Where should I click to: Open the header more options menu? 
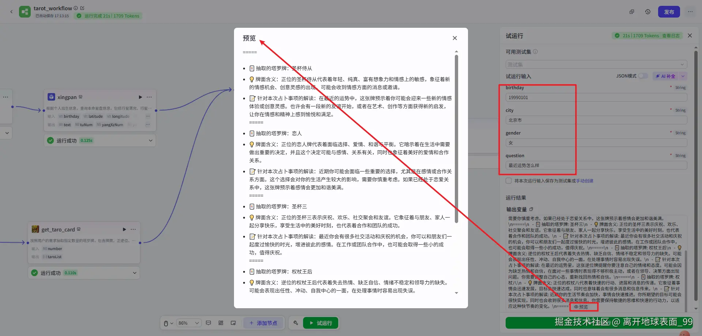690,12
